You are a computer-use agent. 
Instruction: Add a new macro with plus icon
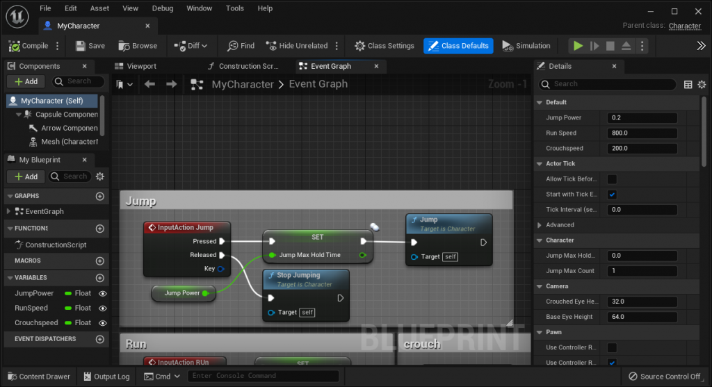click(100, 261)
